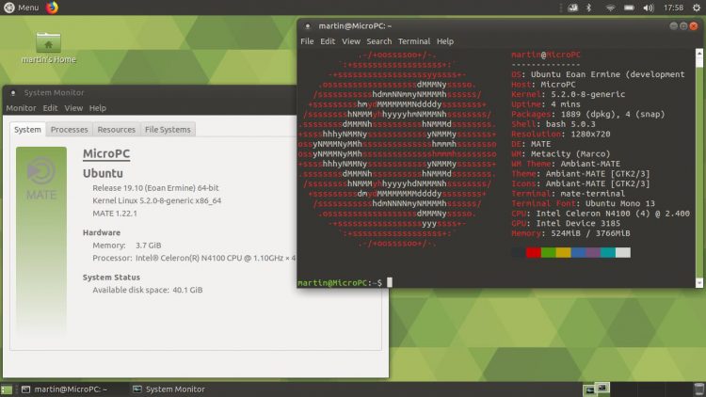706x397 pixels.
Task: Switch to System Monitor taskbar button
Action: point(168,389)
